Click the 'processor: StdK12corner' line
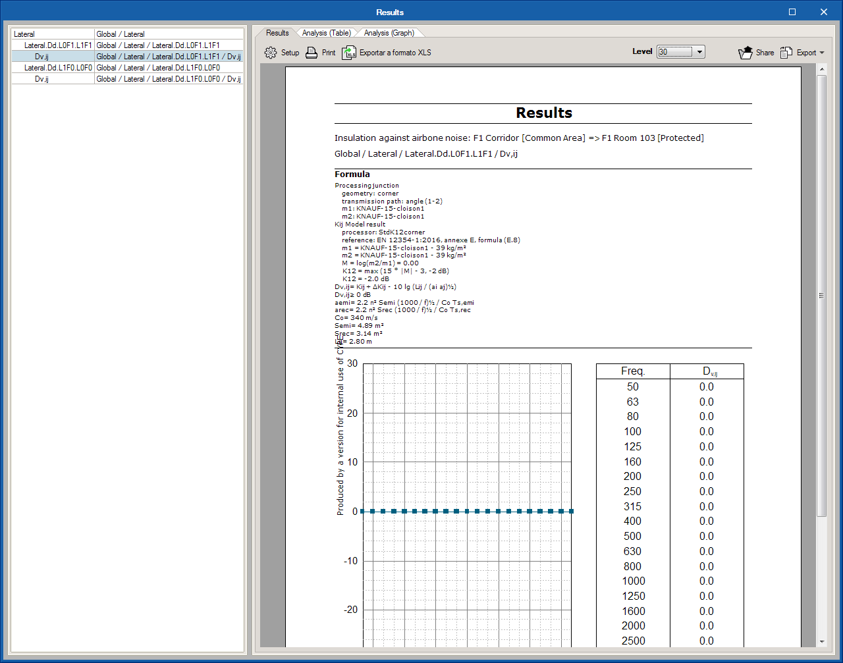843x663 pixels. tap(383, 232)
